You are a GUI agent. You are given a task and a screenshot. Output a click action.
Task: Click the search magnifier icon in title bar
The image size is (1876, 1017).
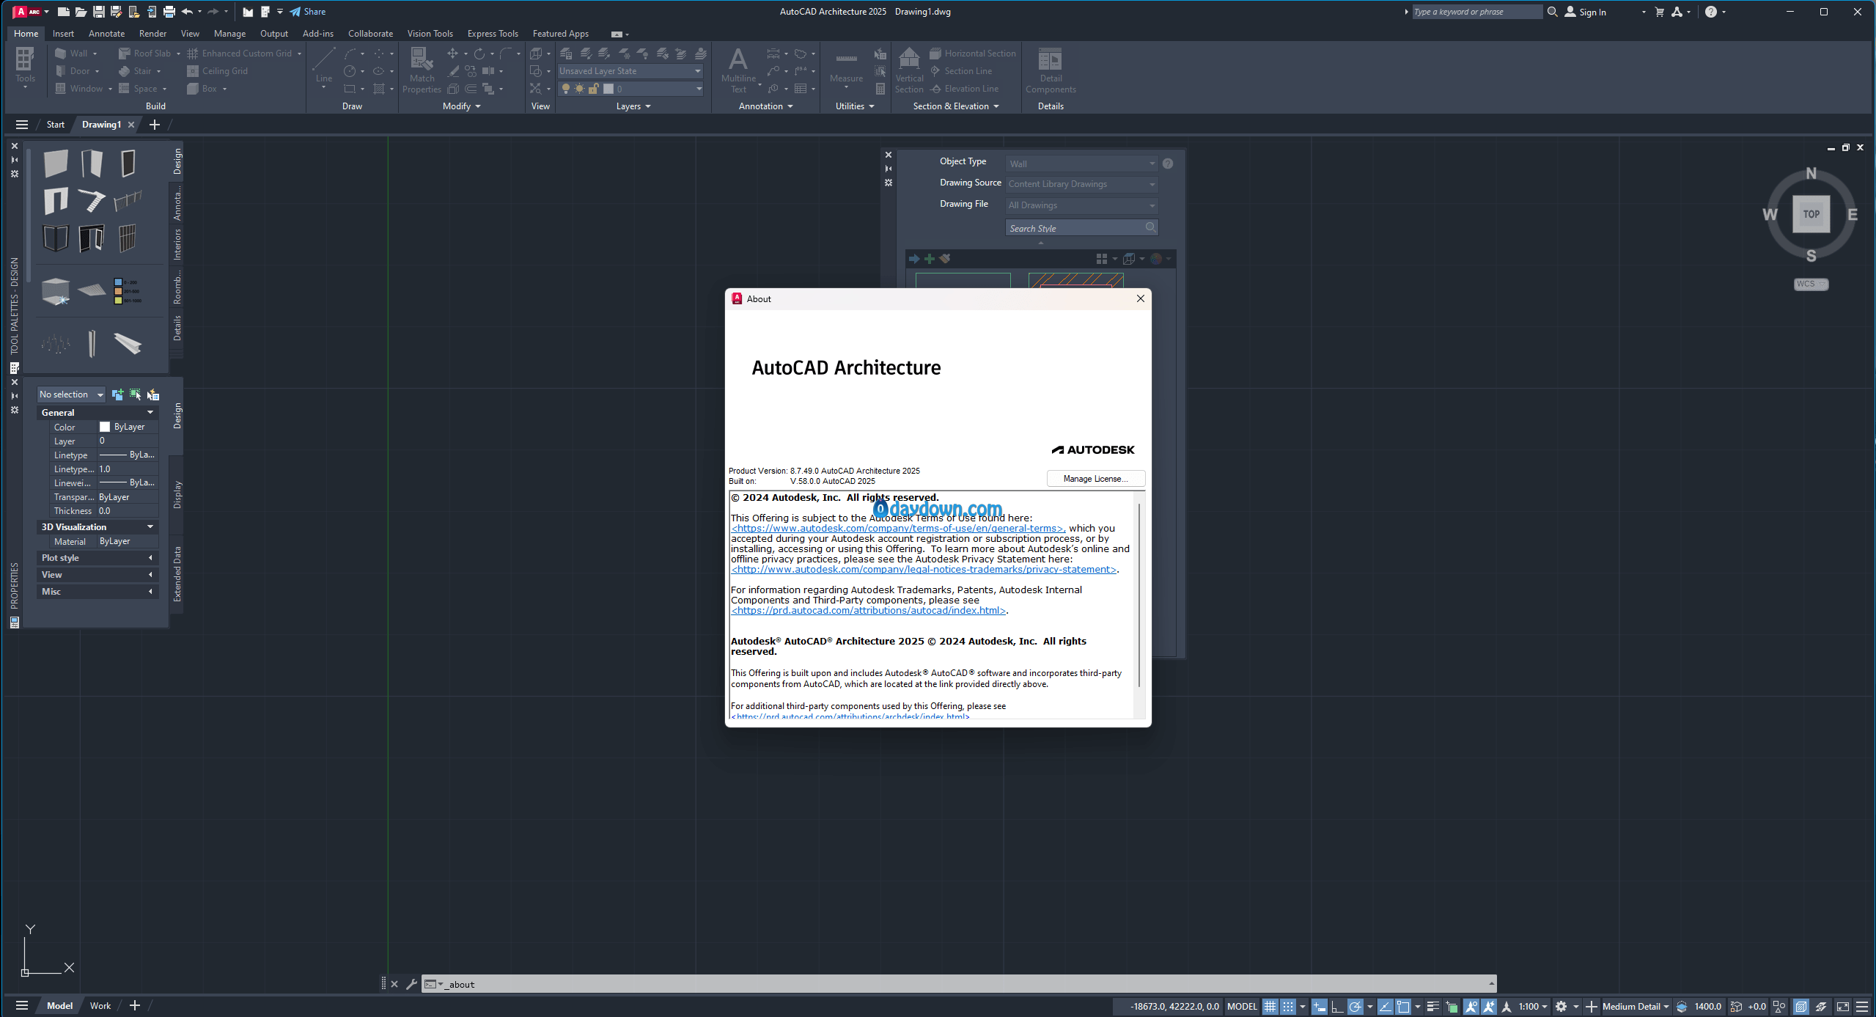point(1552,12)
